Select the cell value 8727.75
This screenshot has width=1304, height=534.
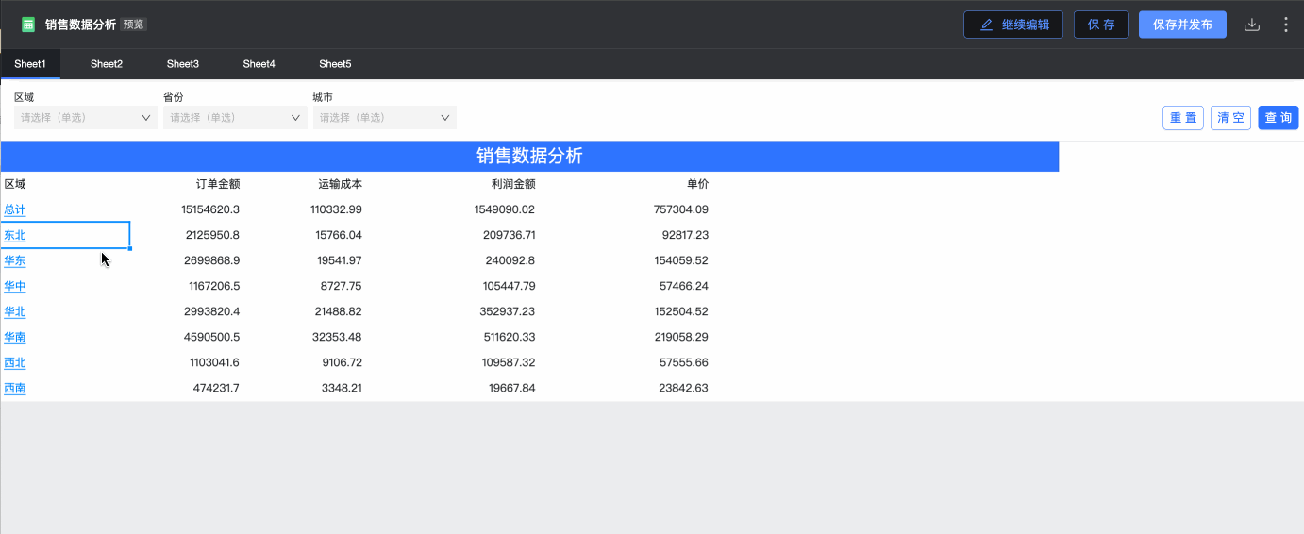point(342,286)
